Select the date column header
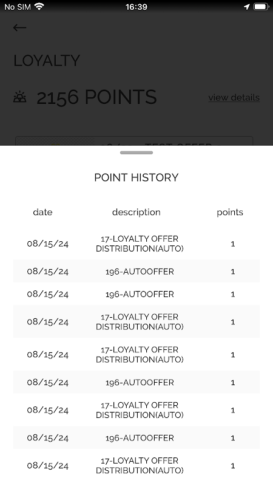 tap(42, 212)
